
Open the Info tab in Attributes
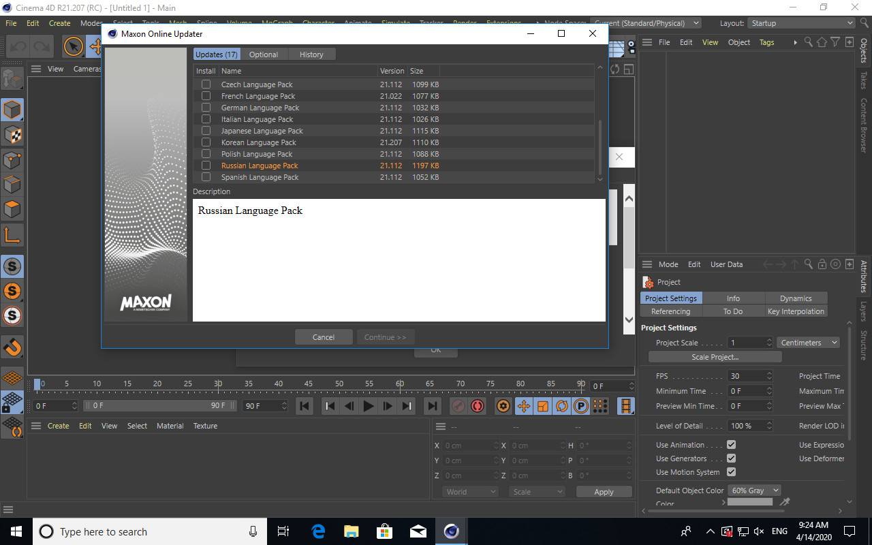pos(733,298)
